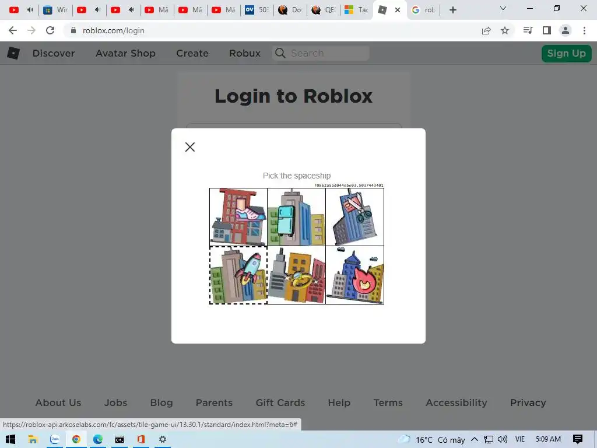This screenshot has width=597, height=448.
Task: Switch to the 'QEI' tab
Action: click(x=323, y=10)
